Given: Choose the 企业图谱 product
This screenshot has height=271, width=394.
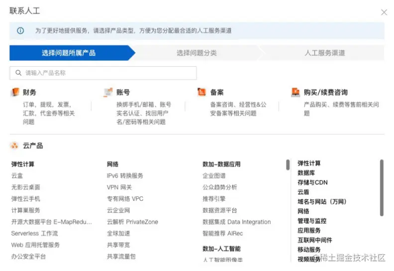Looking at the screenshot, I should 214,176.
